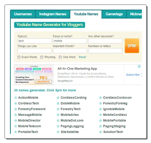Open the Instagram Names tab
The image size is (151, 143).
pos(53,14)
